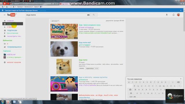Image resolution: width=185 pixels, height=104 pixels.
Task: Go to Главная home icon in sidebar
Action: (x=5, y=21)
